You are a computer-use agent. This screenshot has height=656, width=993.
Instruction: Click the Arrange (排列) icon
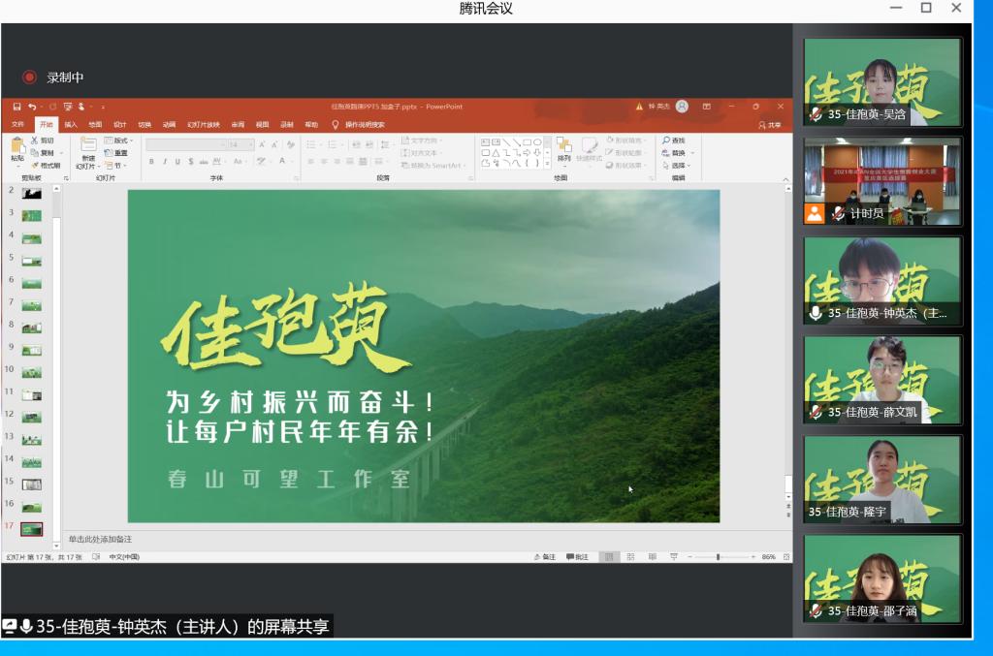(x=563, y=145)
